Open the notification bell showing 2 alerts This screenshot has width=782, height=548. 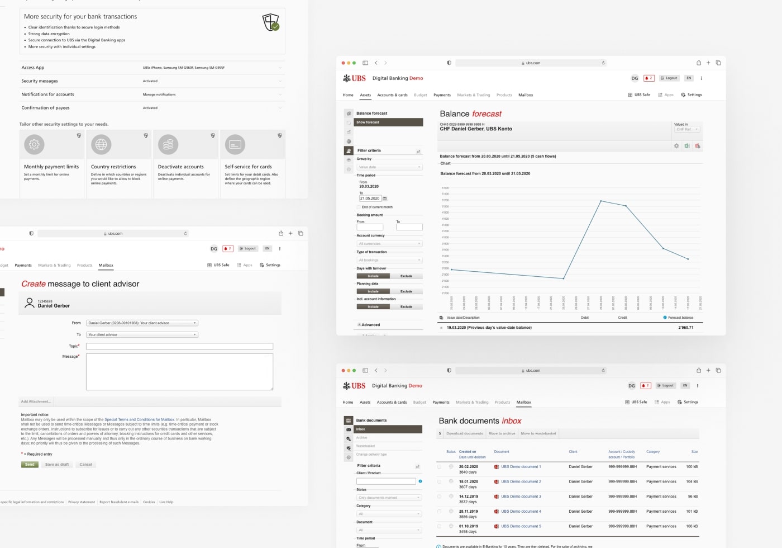point(649,78)
